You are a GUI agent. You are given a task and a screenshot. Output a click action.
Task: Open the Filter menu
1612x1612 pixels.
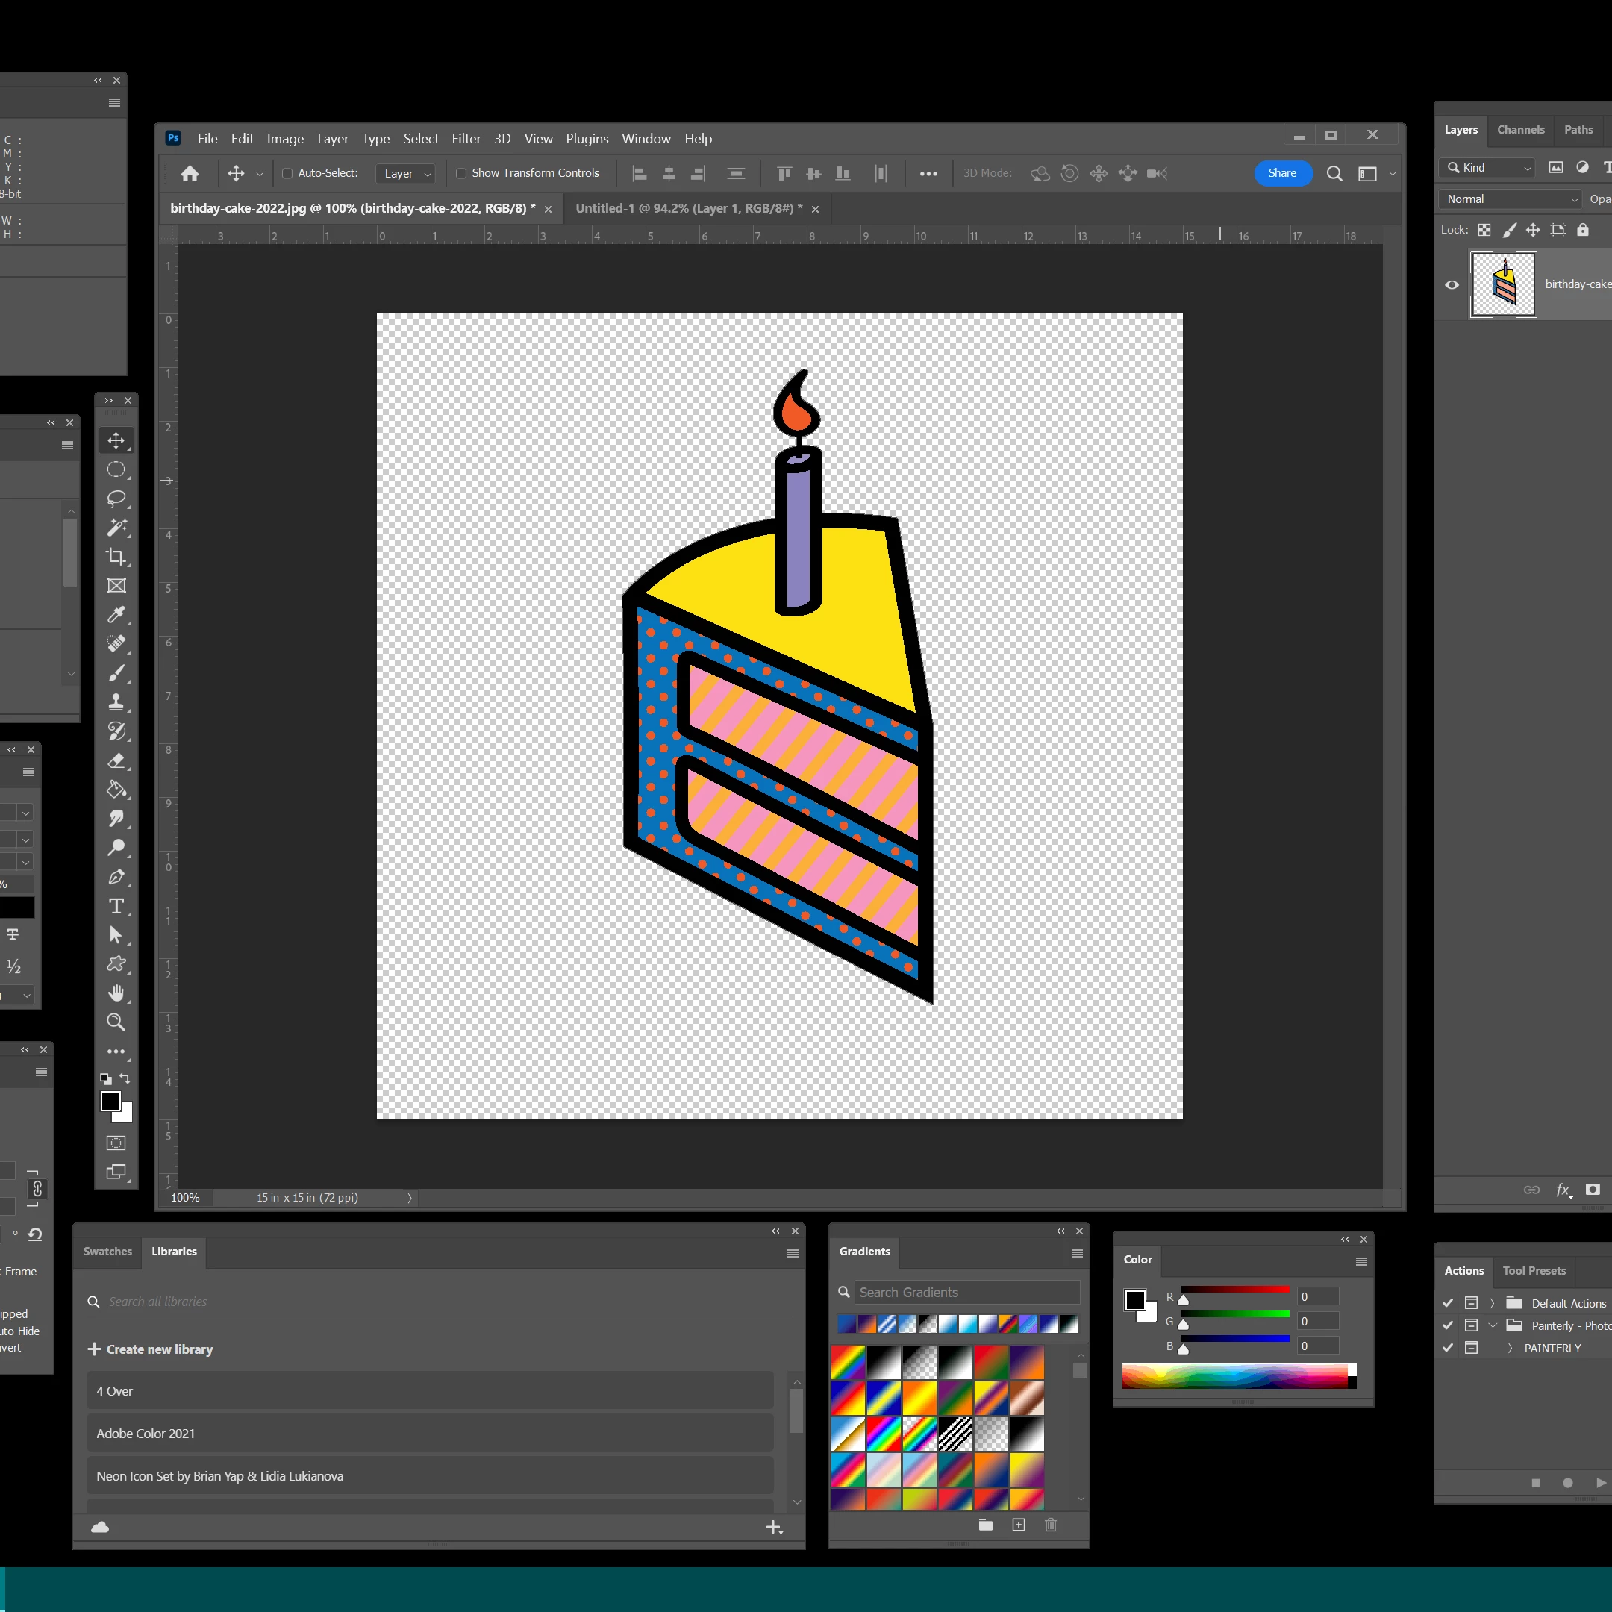pos(466,139)
